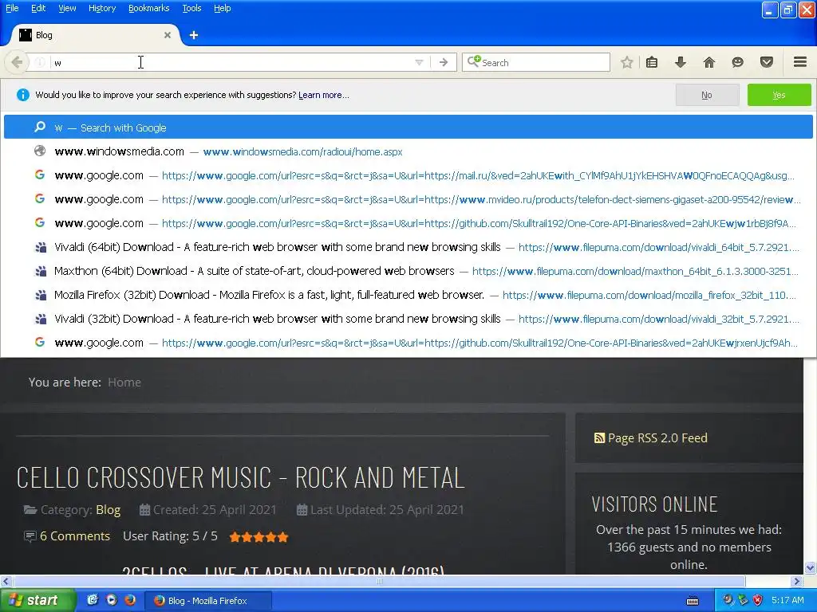The image size is (817, 612).
Task: Select the Vivaldi (64bit) Download suggestion
Action: pyautogui.click(x=408, y=247)
